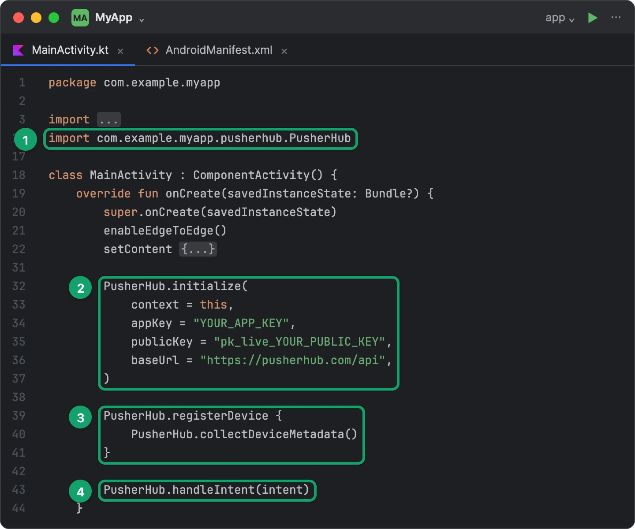635x529 pixels.
Task: Click the enableEdgeToEdge() call
Action: (x=165, y=231)
